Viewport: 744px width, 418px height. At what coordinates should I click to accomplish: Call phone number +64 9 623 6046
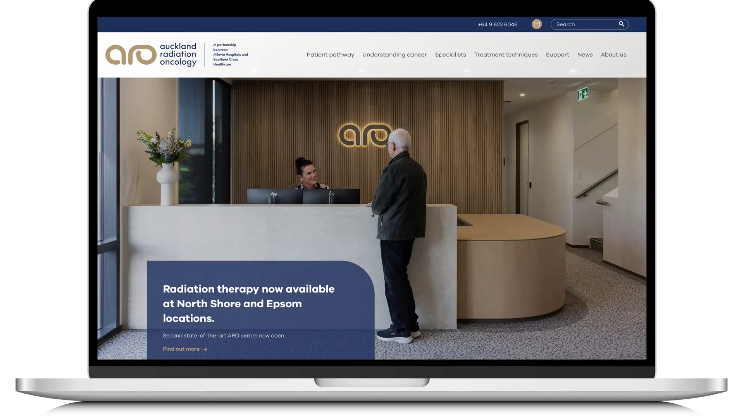(x=498, y=24)
